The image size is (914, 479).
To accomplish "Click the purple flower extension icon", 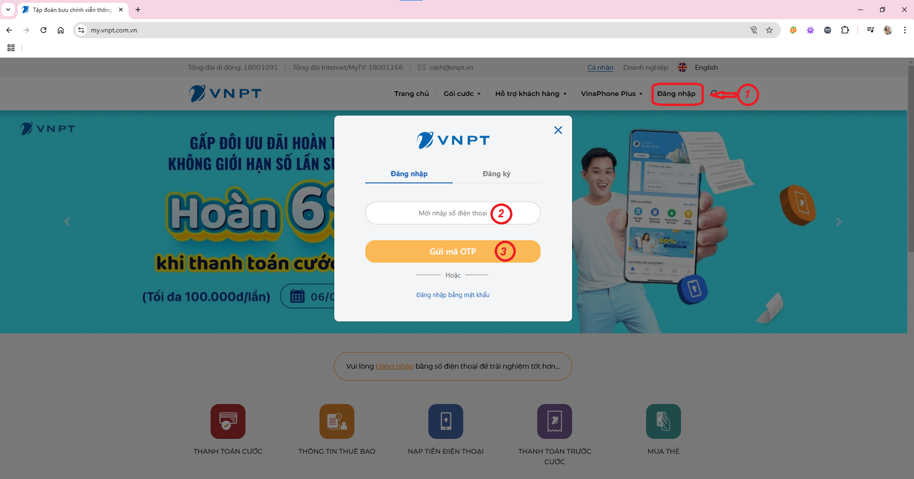I will pos(810,30).
